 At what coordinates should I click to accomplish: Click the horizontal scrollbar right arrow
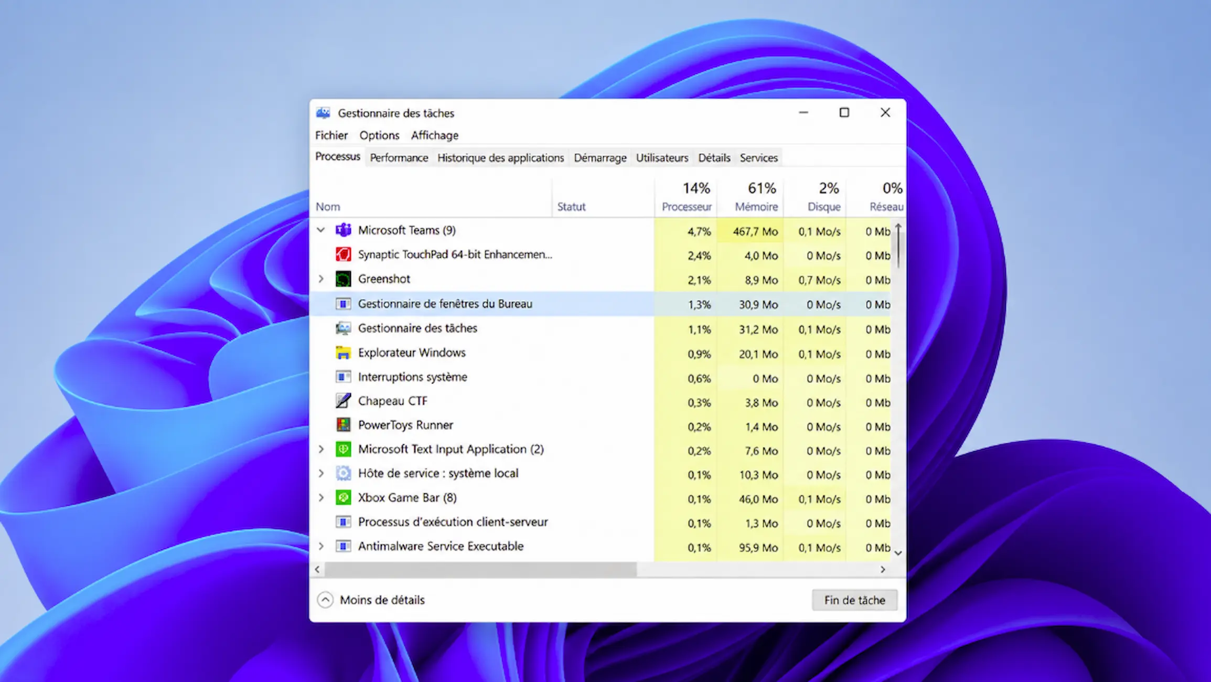coord(883,570)
